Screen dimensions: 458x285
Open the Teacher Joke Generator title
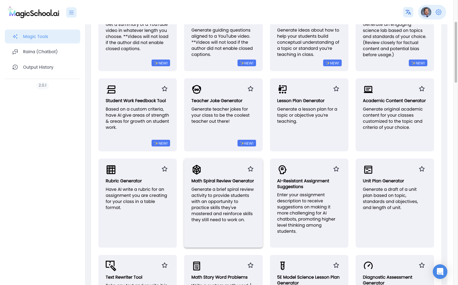pos(217,101)
